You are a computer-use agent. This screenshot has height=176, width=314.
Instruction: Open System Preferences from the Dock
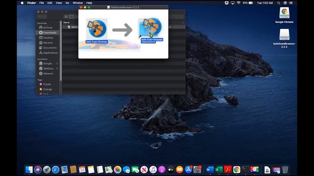(197, 170)
